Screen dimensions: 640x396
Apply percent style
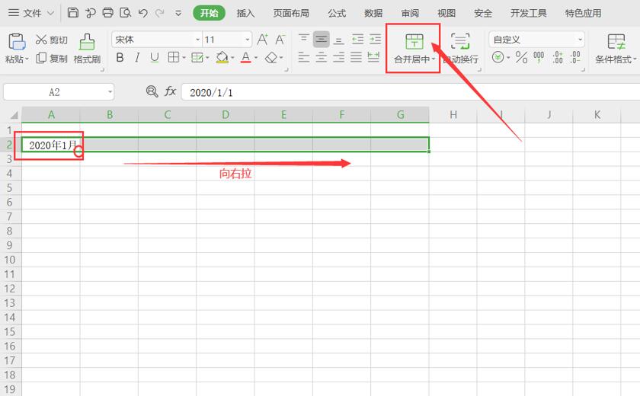pyautogui.click(x=521, y=57)
